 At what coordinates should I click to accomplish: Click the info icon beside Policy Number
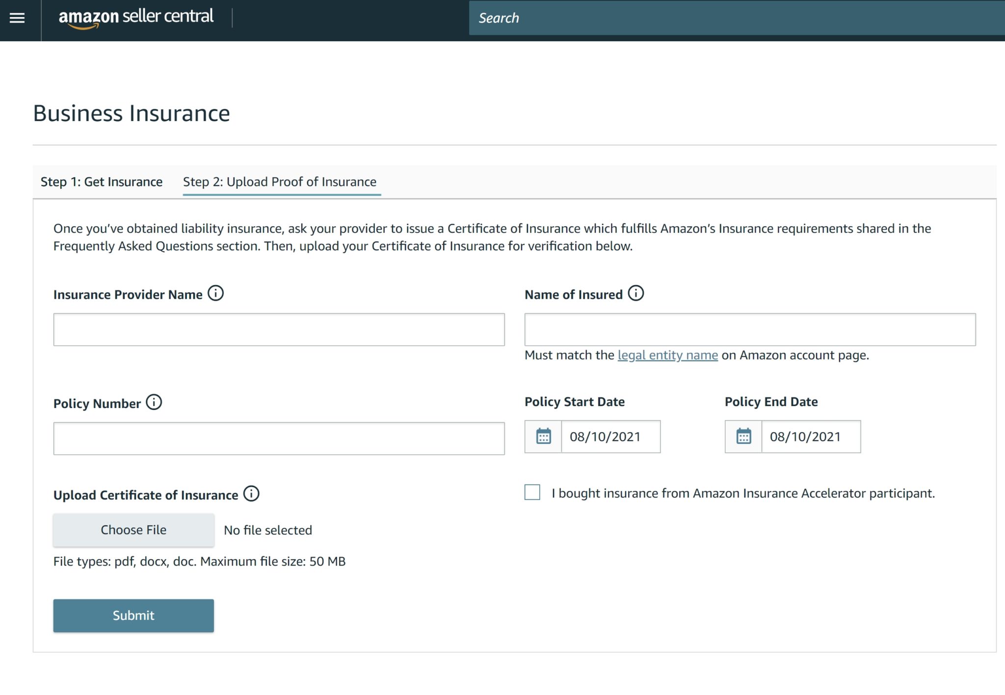click(x=154, y=402)
